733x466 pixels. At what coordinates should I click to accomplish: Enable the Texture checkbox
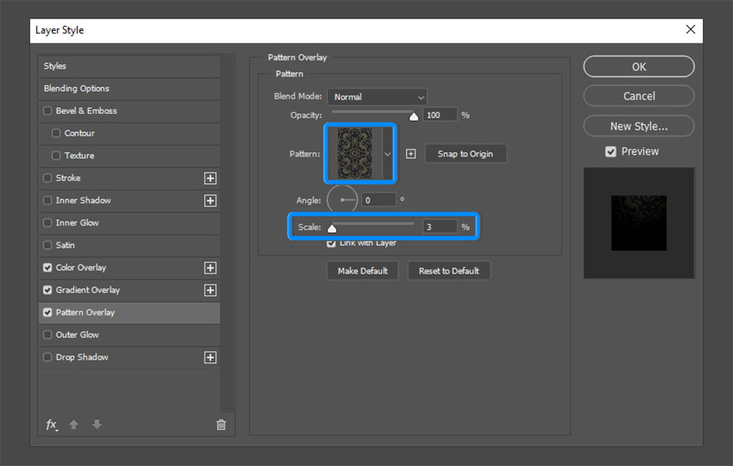coord(55,156)
